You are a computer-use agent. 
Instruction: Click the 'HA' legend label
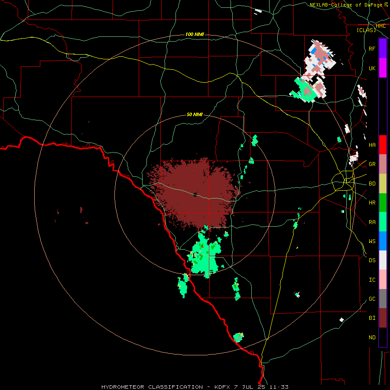coord(372,145)
